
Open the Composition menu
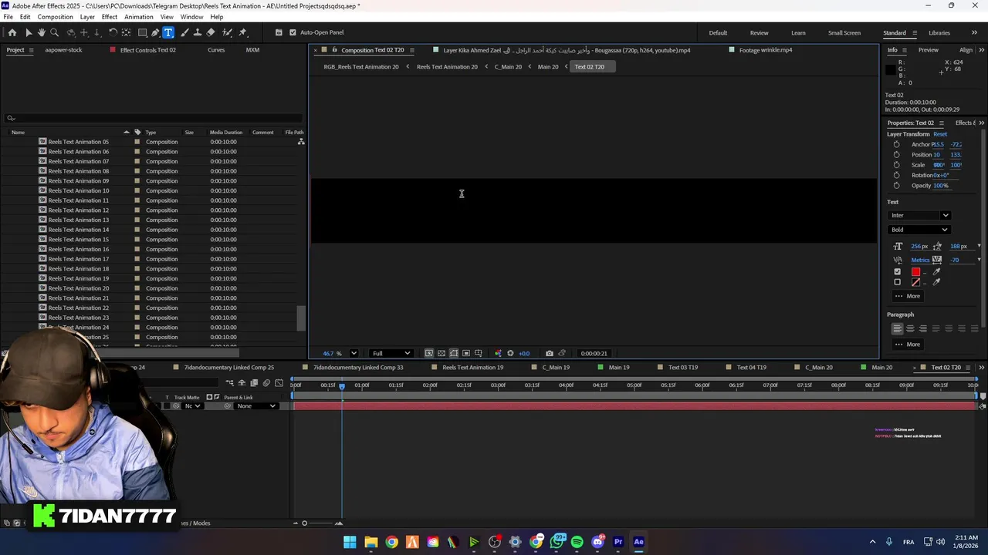click(x=55, y=17)
